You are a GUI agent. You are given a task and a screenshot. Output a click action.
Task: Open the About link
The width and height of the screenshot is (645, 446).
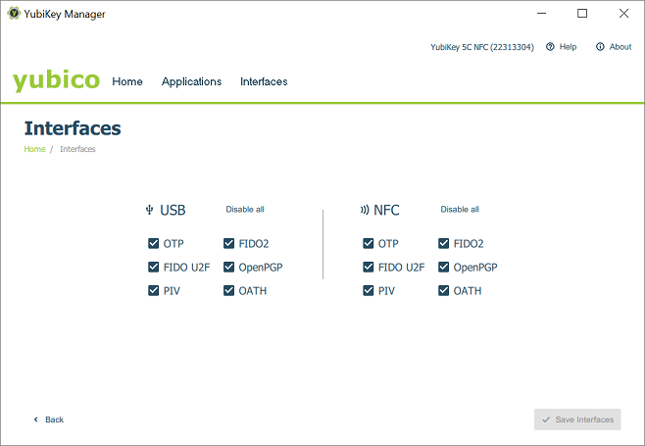point(614,46)
